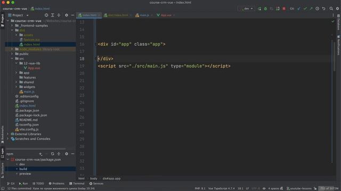This screenshot has height=191, width=341.
Task: Expand the widgets folder
Action: (x=17, y=87)
